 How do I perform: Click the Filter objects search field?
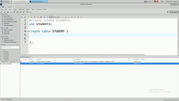pyautogui.click(x=10, y=47)
